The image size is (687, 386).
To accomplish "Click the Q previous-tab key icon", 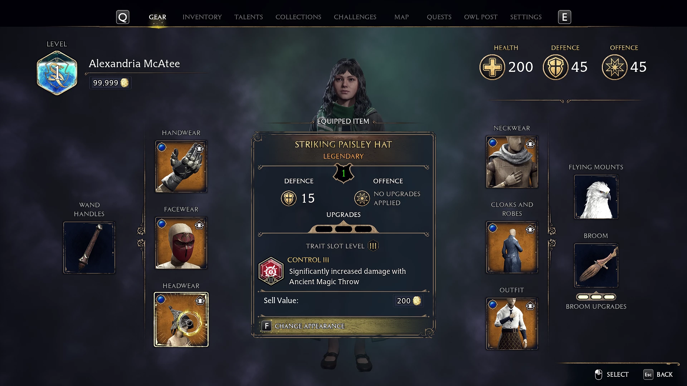I will coord(123,17).
